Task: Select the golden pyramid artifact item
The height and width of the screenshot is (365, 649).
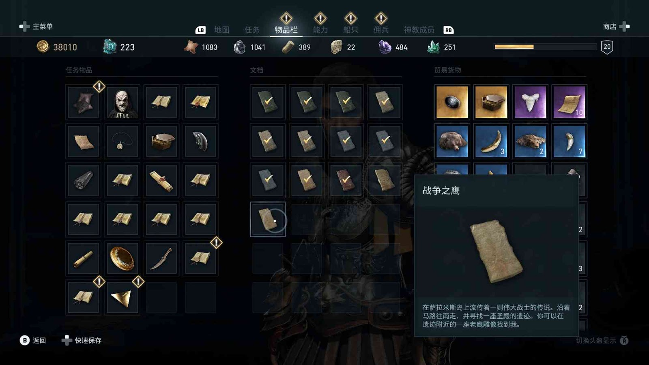Action: pyautogui.click(x=122, y=297)
